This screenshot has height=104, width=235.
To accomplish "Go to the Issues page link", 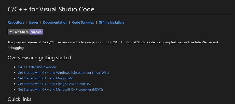I will [34, 22].
